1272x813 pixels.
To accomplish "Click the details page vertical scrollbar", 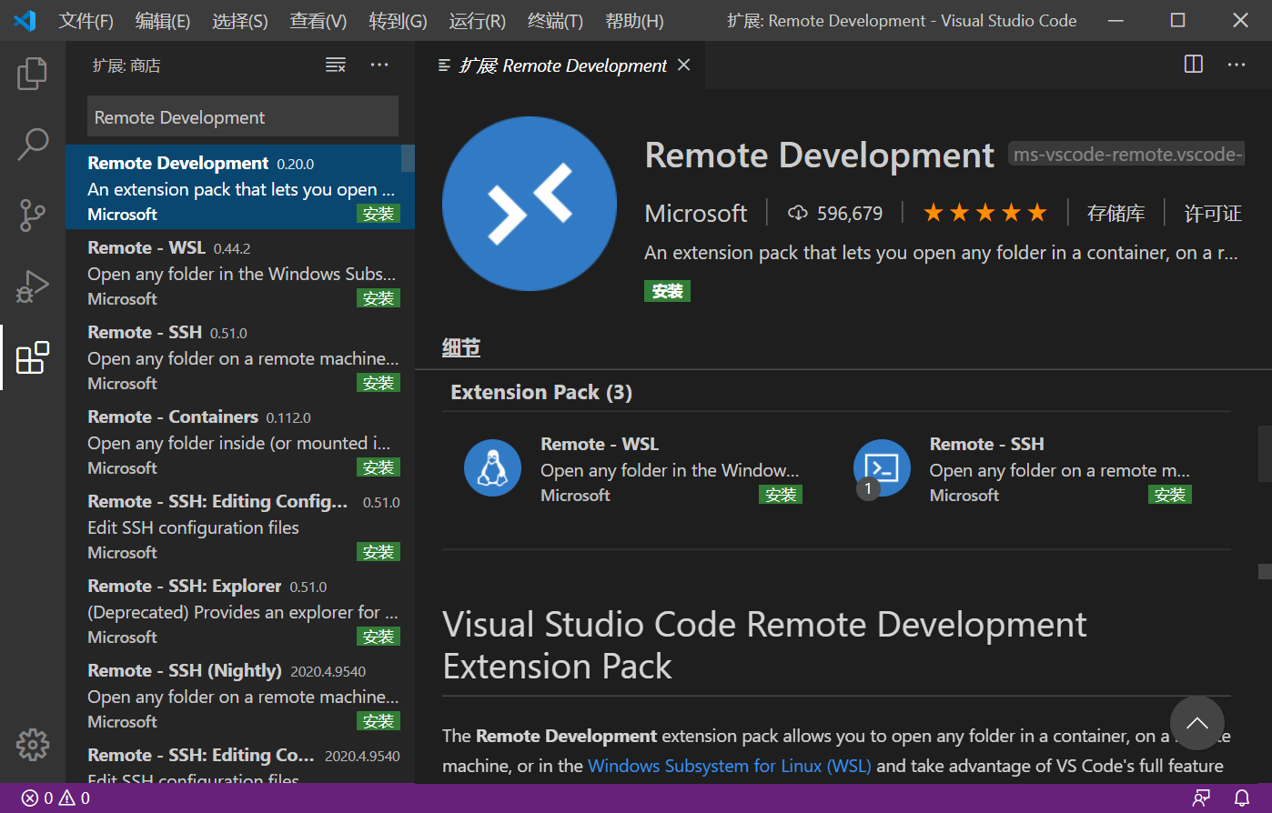I will pyautogui.click(x=1265, y=453).
